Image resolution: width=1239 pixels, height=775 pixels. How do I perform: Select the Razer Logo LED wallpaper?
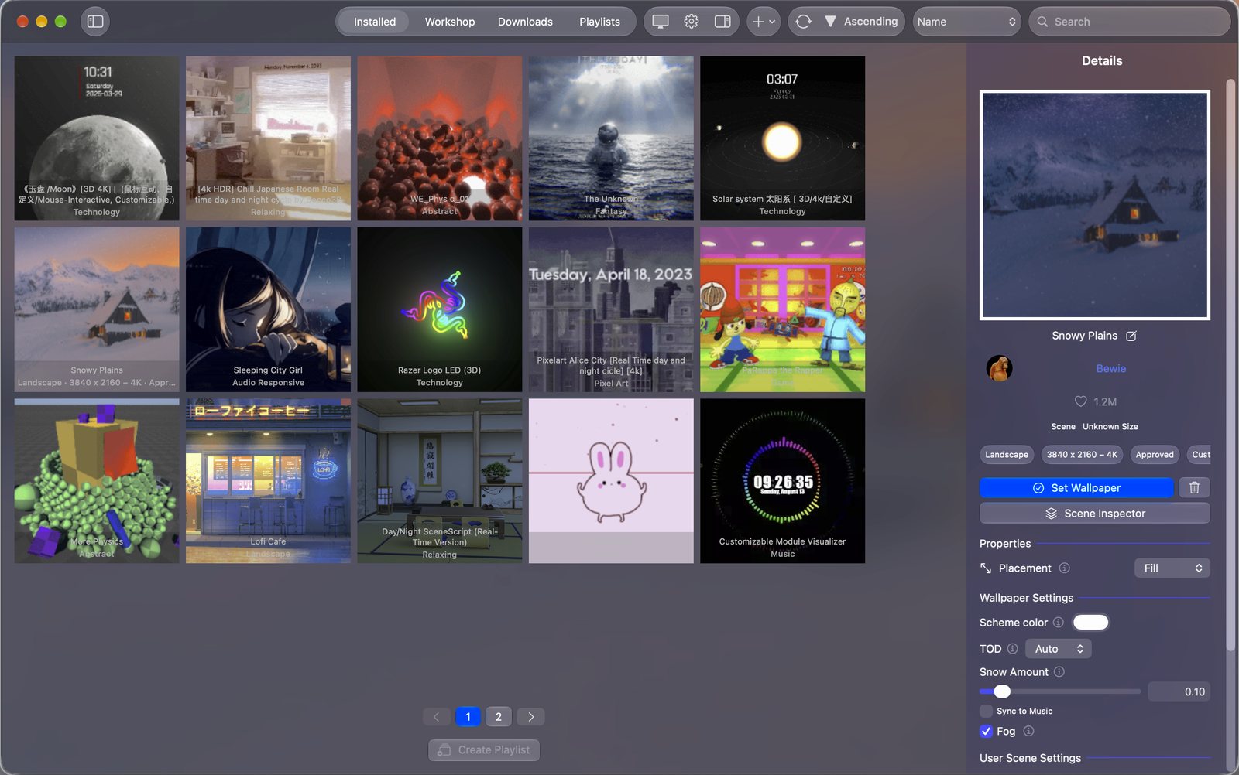[x=440, y=309]
